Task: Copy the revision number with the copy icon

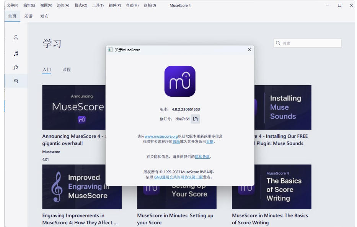Action: tap(196, 119)
